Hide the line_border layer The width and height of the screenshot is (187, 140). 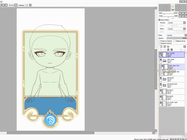pyautogui.click(x=161, y=53)
